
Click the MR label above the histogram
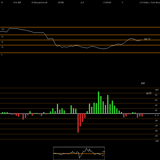[x=143, y=83]
